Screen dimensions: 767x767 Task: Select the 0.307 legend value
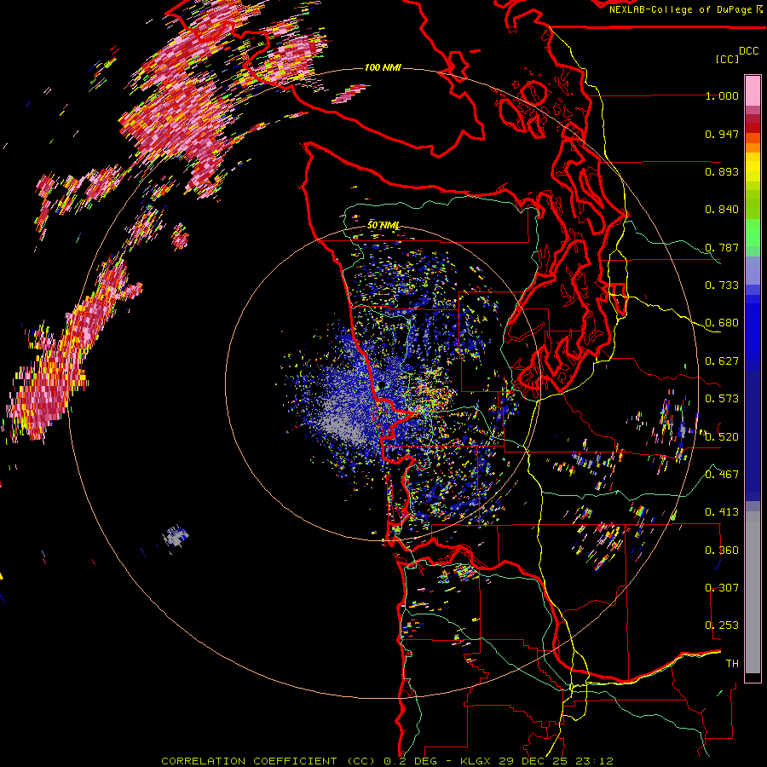pos(722,588)
